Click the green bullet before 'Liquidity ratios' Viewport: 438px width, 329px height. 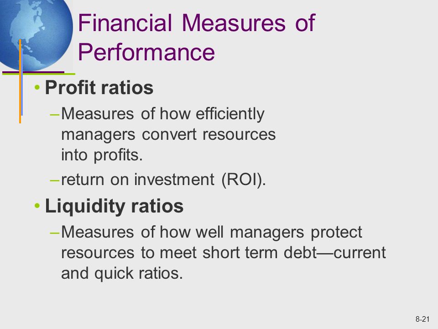(37, 206)
